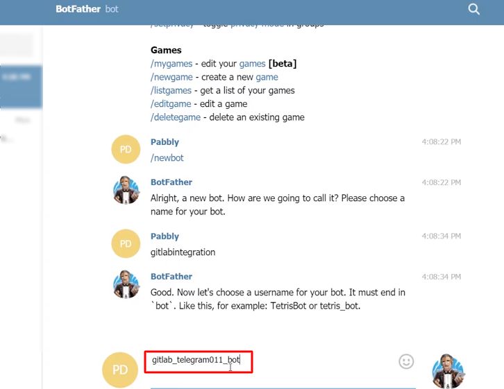Click the /deletegame command link
This screenshot has width=504, height=389.
point(176,117)
